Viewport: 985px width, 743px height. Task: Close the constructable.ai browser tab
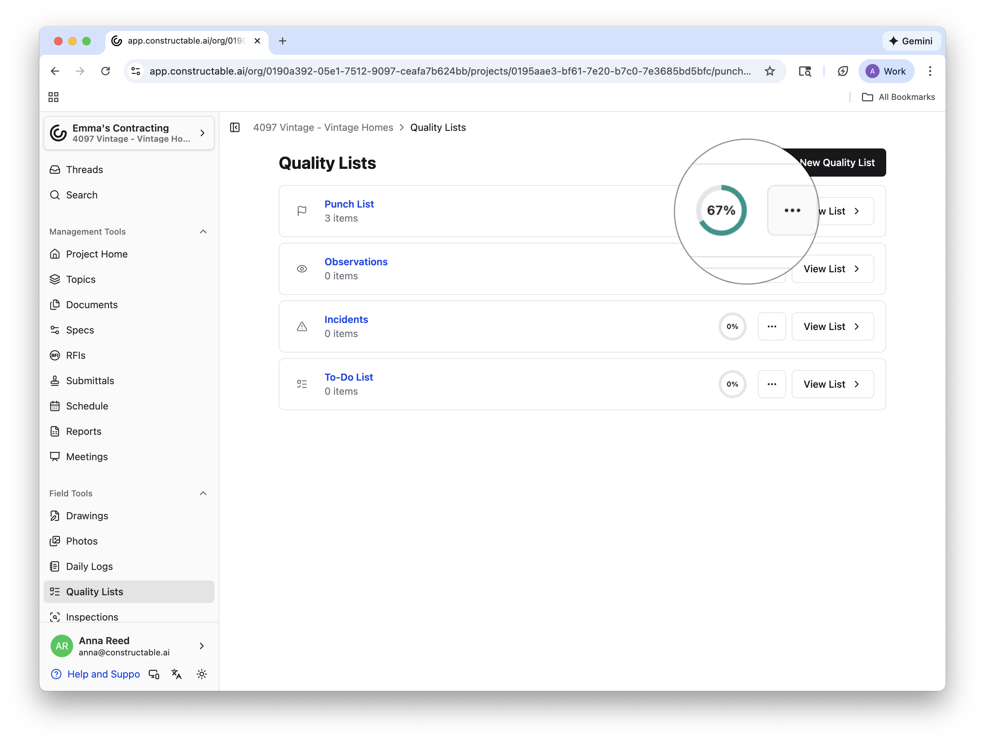coord(257,41)
